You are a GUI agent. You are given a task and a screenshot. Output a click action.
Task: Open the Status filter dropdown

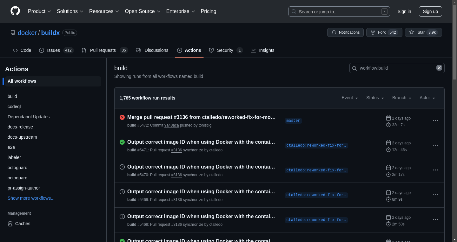(375, 98)
